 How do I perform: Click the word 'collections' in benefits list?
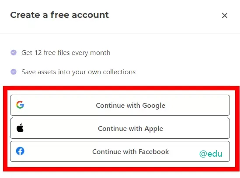(x=119, y=72)
